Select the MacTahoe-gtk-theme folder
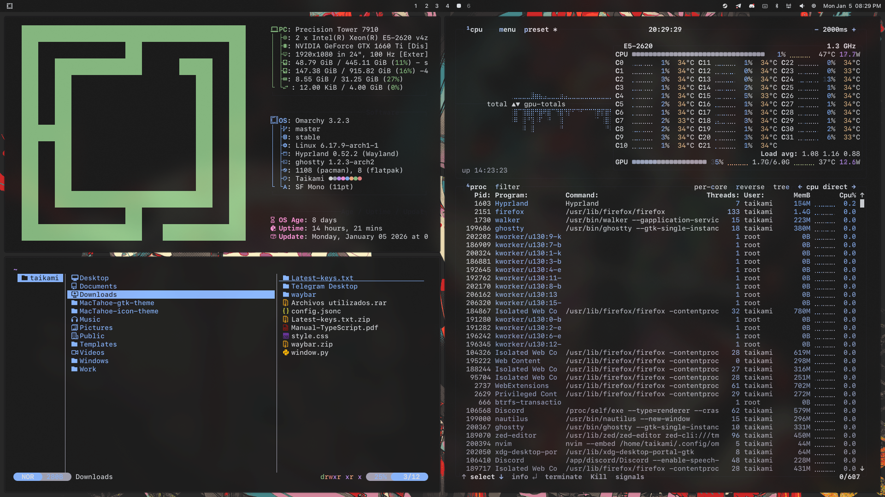This screenshot has width=885, height=497. point(171,303)
